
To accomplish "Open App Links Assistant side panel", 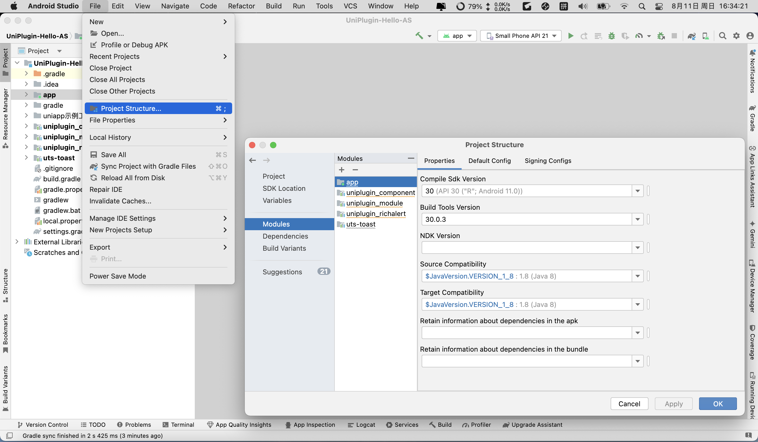I will click(752, 177).
